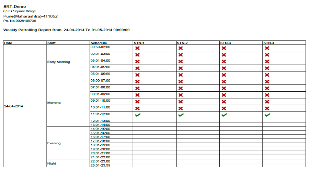Click the STN-1 column header
This screenshot has height=171, width=309.
pyautogui.click(x=139, y=43)
